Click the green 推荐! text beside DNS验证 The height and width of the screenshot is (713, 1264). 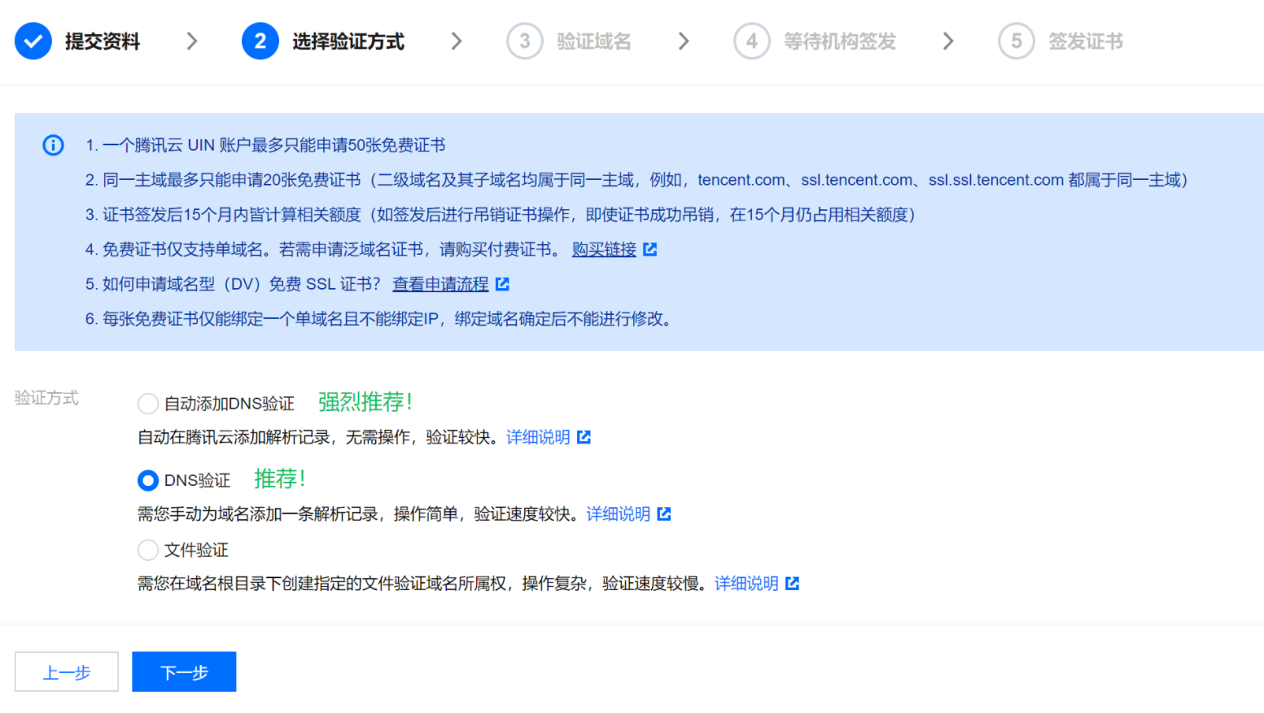tap(280, 479)
